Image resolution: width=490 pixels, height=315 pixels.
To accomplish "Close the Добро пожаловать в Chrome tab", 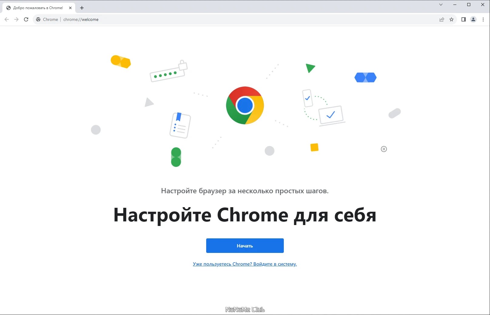I will coord(70,8).
